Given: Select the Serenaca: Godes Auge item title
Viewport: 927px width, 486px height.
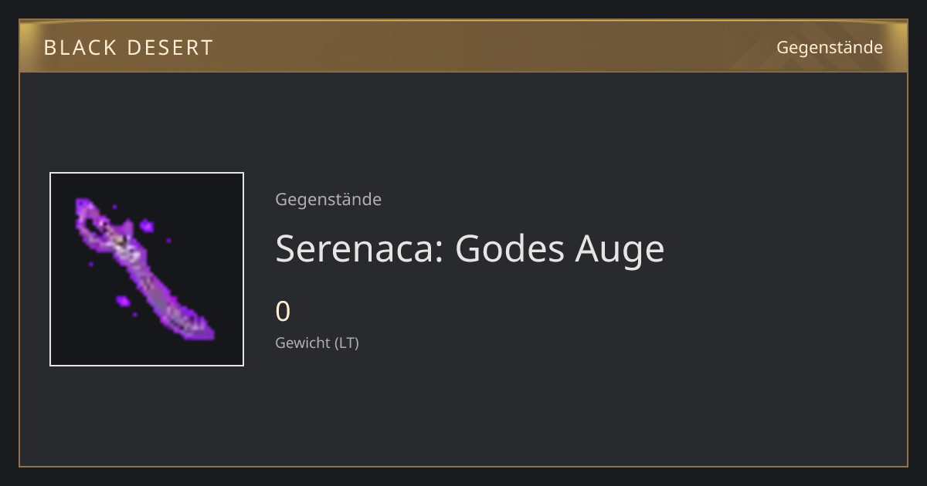Looking at the screenshot, I should [470, 248].
